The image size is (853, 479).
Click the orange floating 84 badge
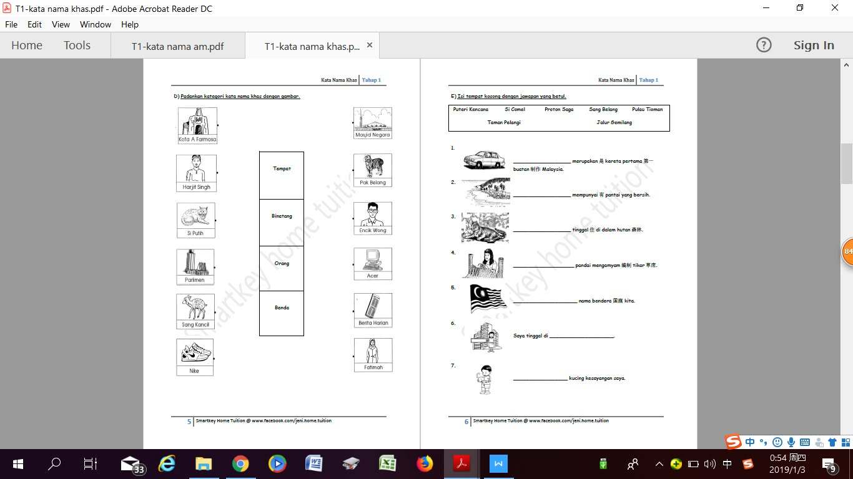pos(847,252)
